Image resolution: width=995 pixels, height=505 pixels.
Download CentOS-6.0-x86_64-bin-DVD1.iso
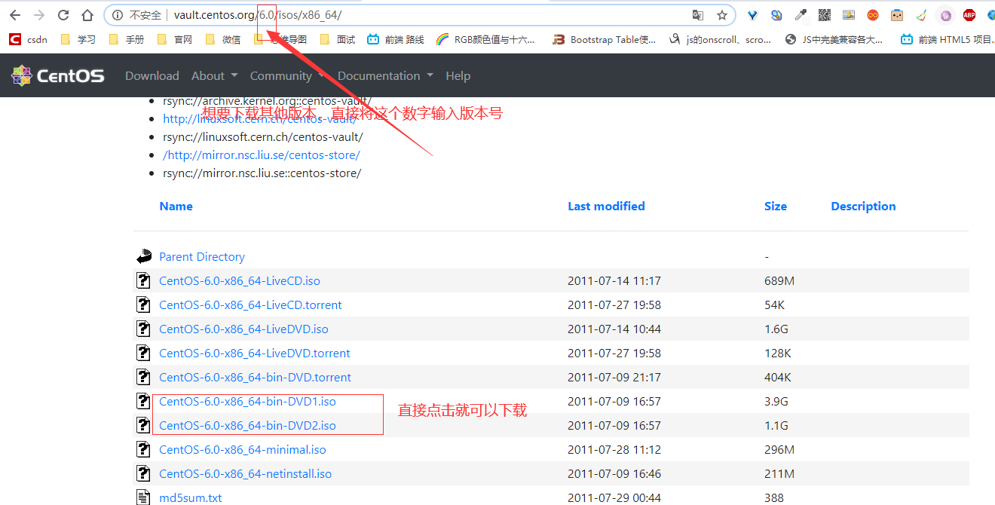pos(247,401)
